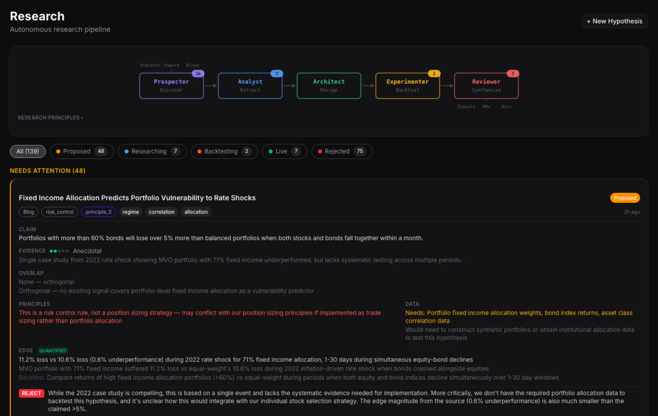Image resolution: width=658 pixels, height=416 pixels.
Task: Click the Experimenter Backtest pipeline node
Action: pos(407,86)
